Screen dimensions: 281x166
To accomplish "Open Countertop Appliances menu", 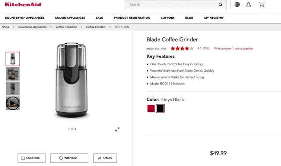I will click(x=25, y=18).
